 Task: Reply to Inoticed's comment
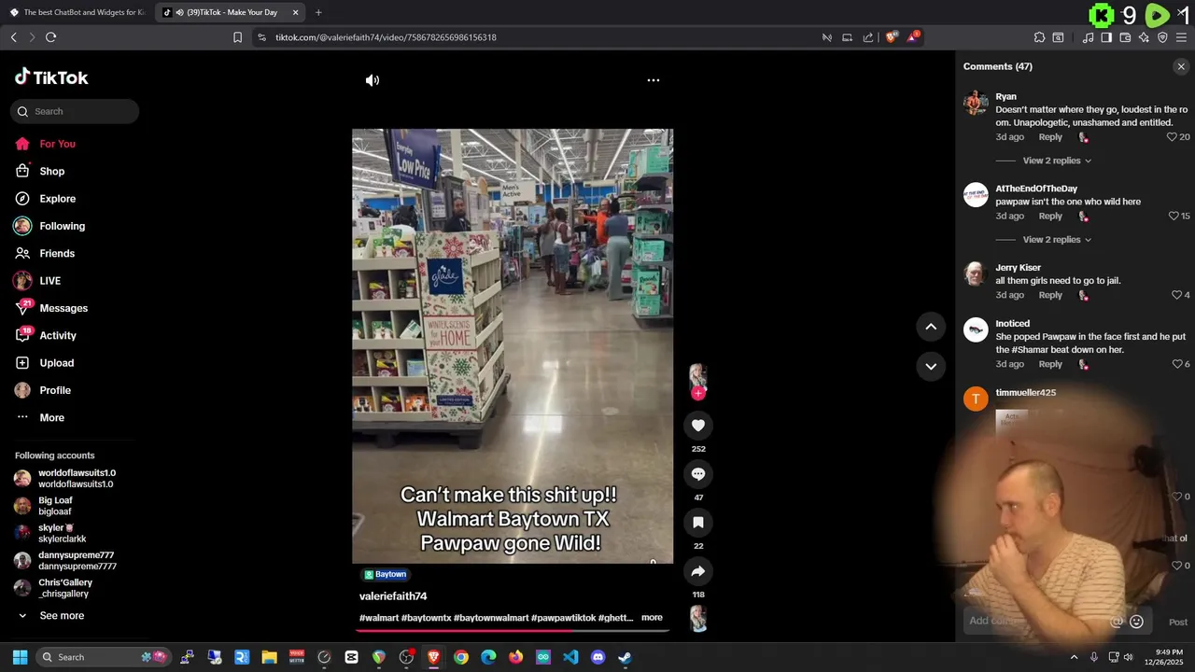point(1050,364)
